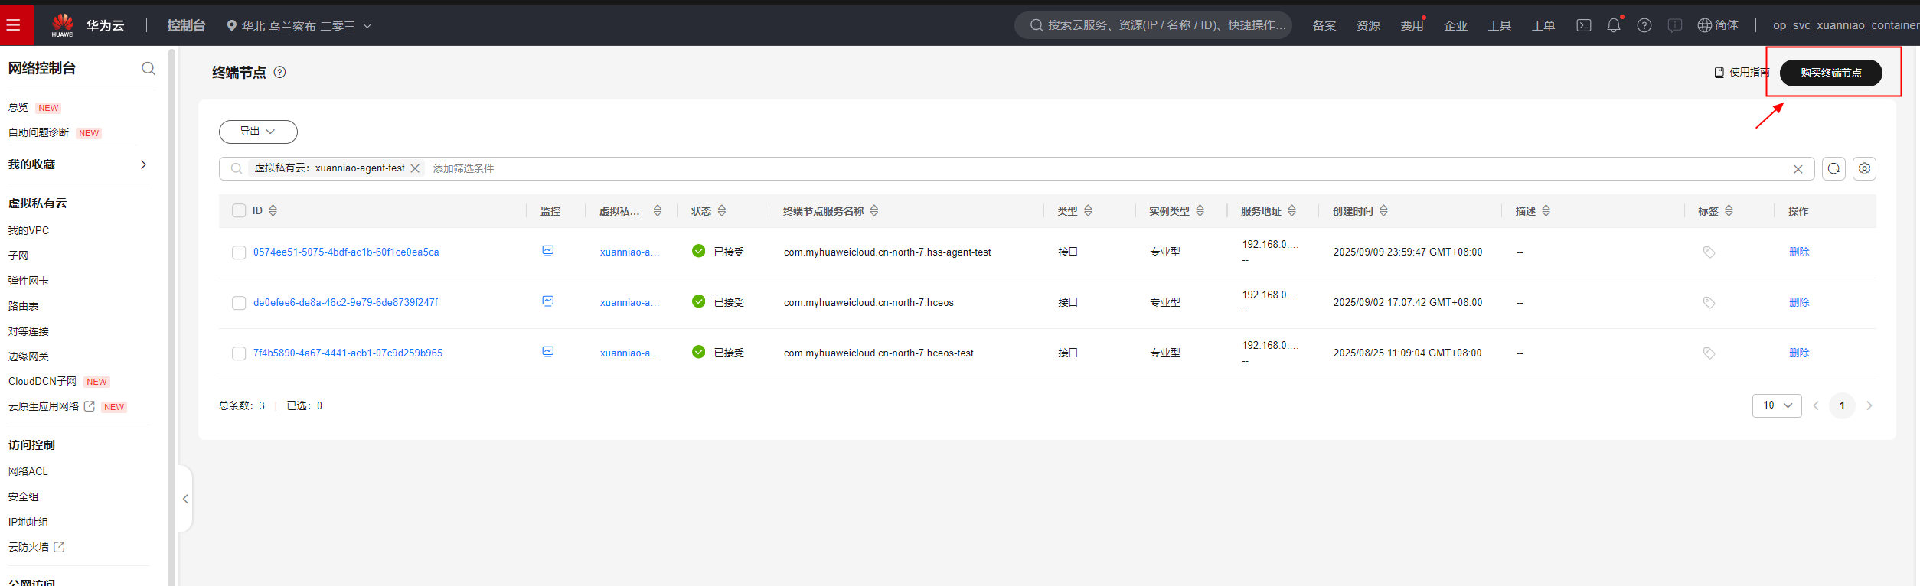Click the notification bell icon
1920x586 pixels.
pyautogui.click(x=1614, y=25)
